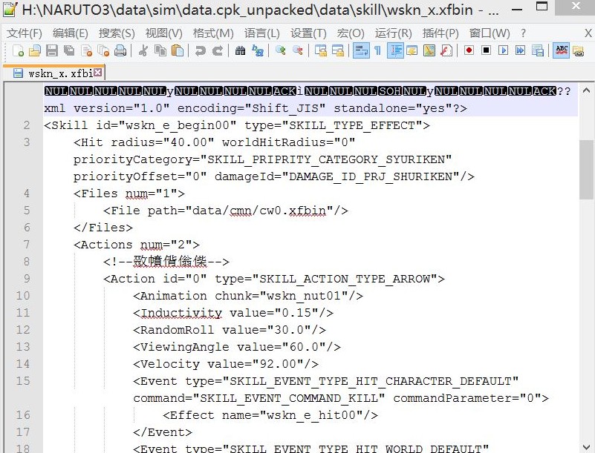Toggle indent guide display button
This screenshot has width=595, height=453.
(x=395, y=50)
